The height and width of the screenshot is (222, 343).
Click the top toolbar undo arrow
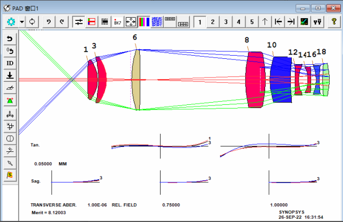click(49, 22)
